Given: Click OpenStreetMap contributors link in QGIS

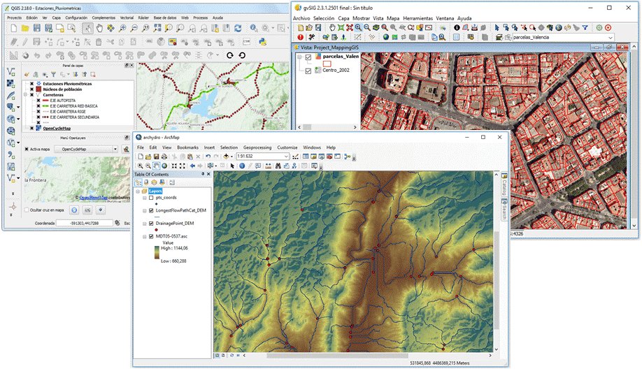Looking at the screenshot, I should coord(94,198).
